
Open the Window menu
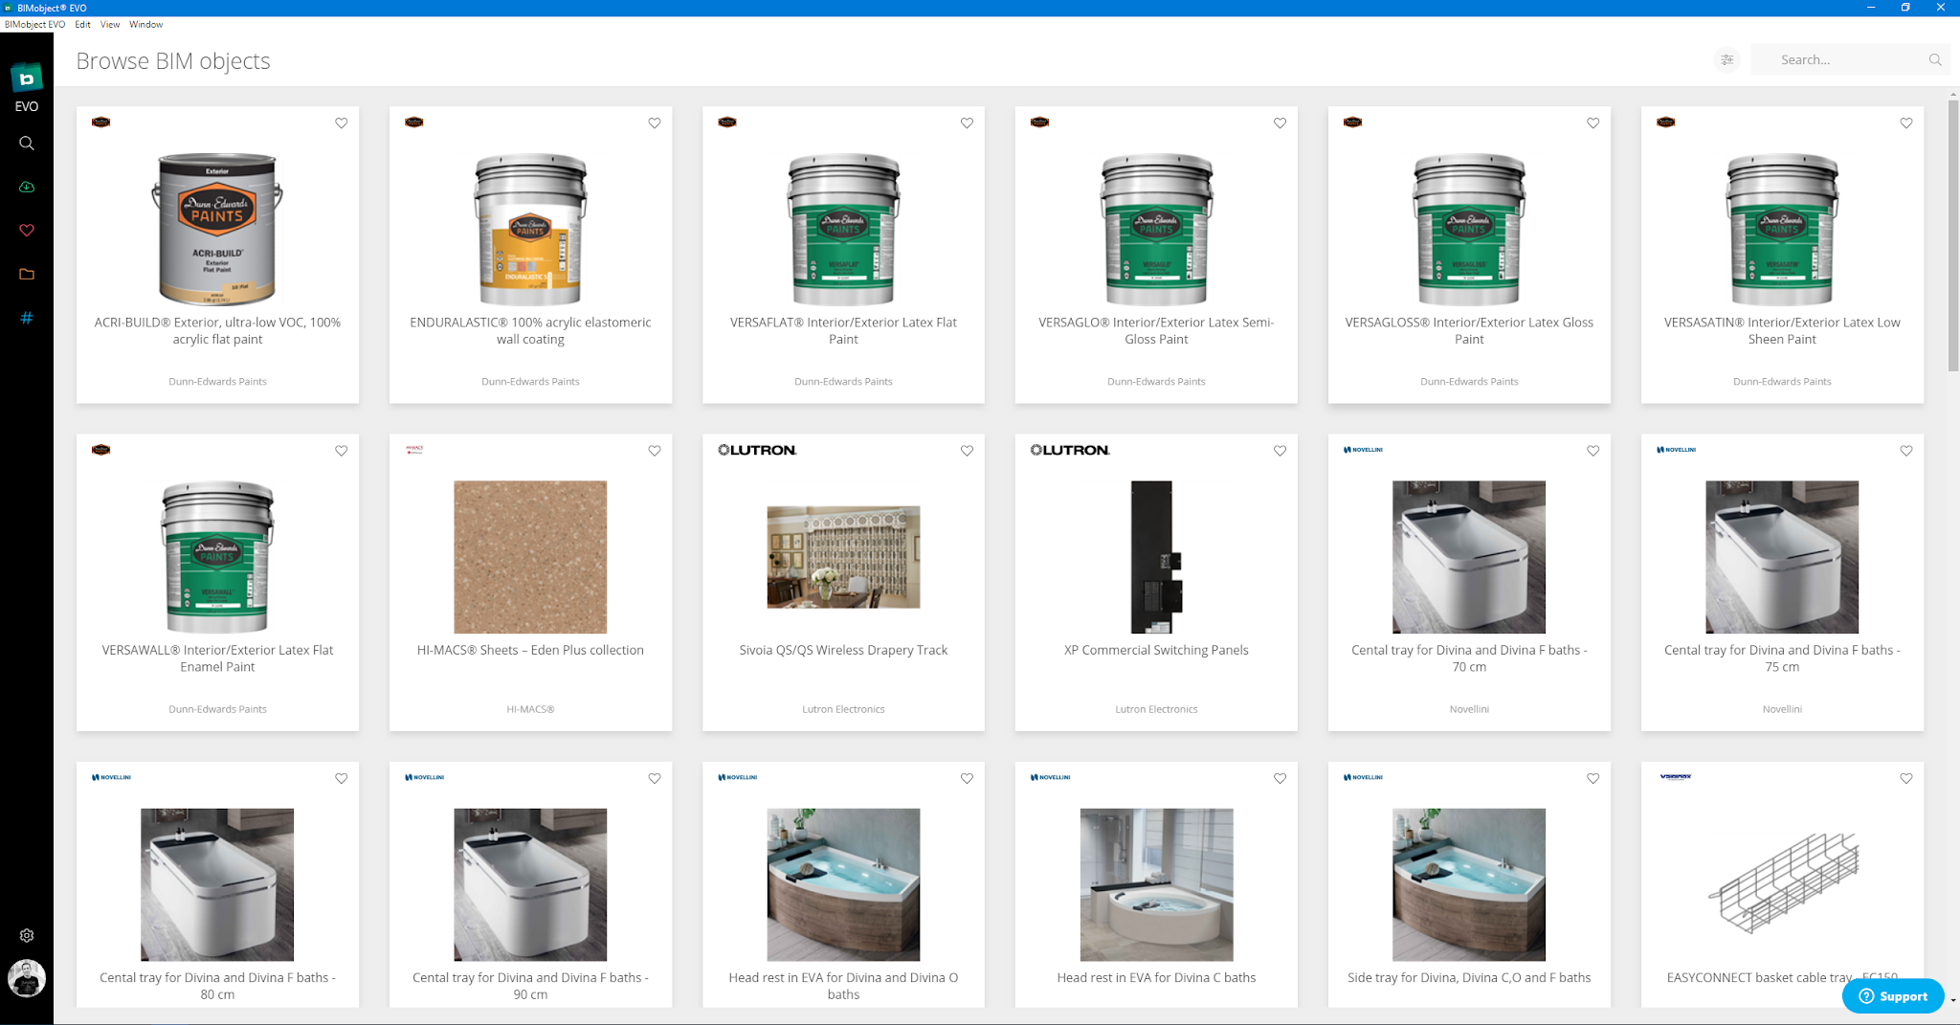click(x=146, y=25)
